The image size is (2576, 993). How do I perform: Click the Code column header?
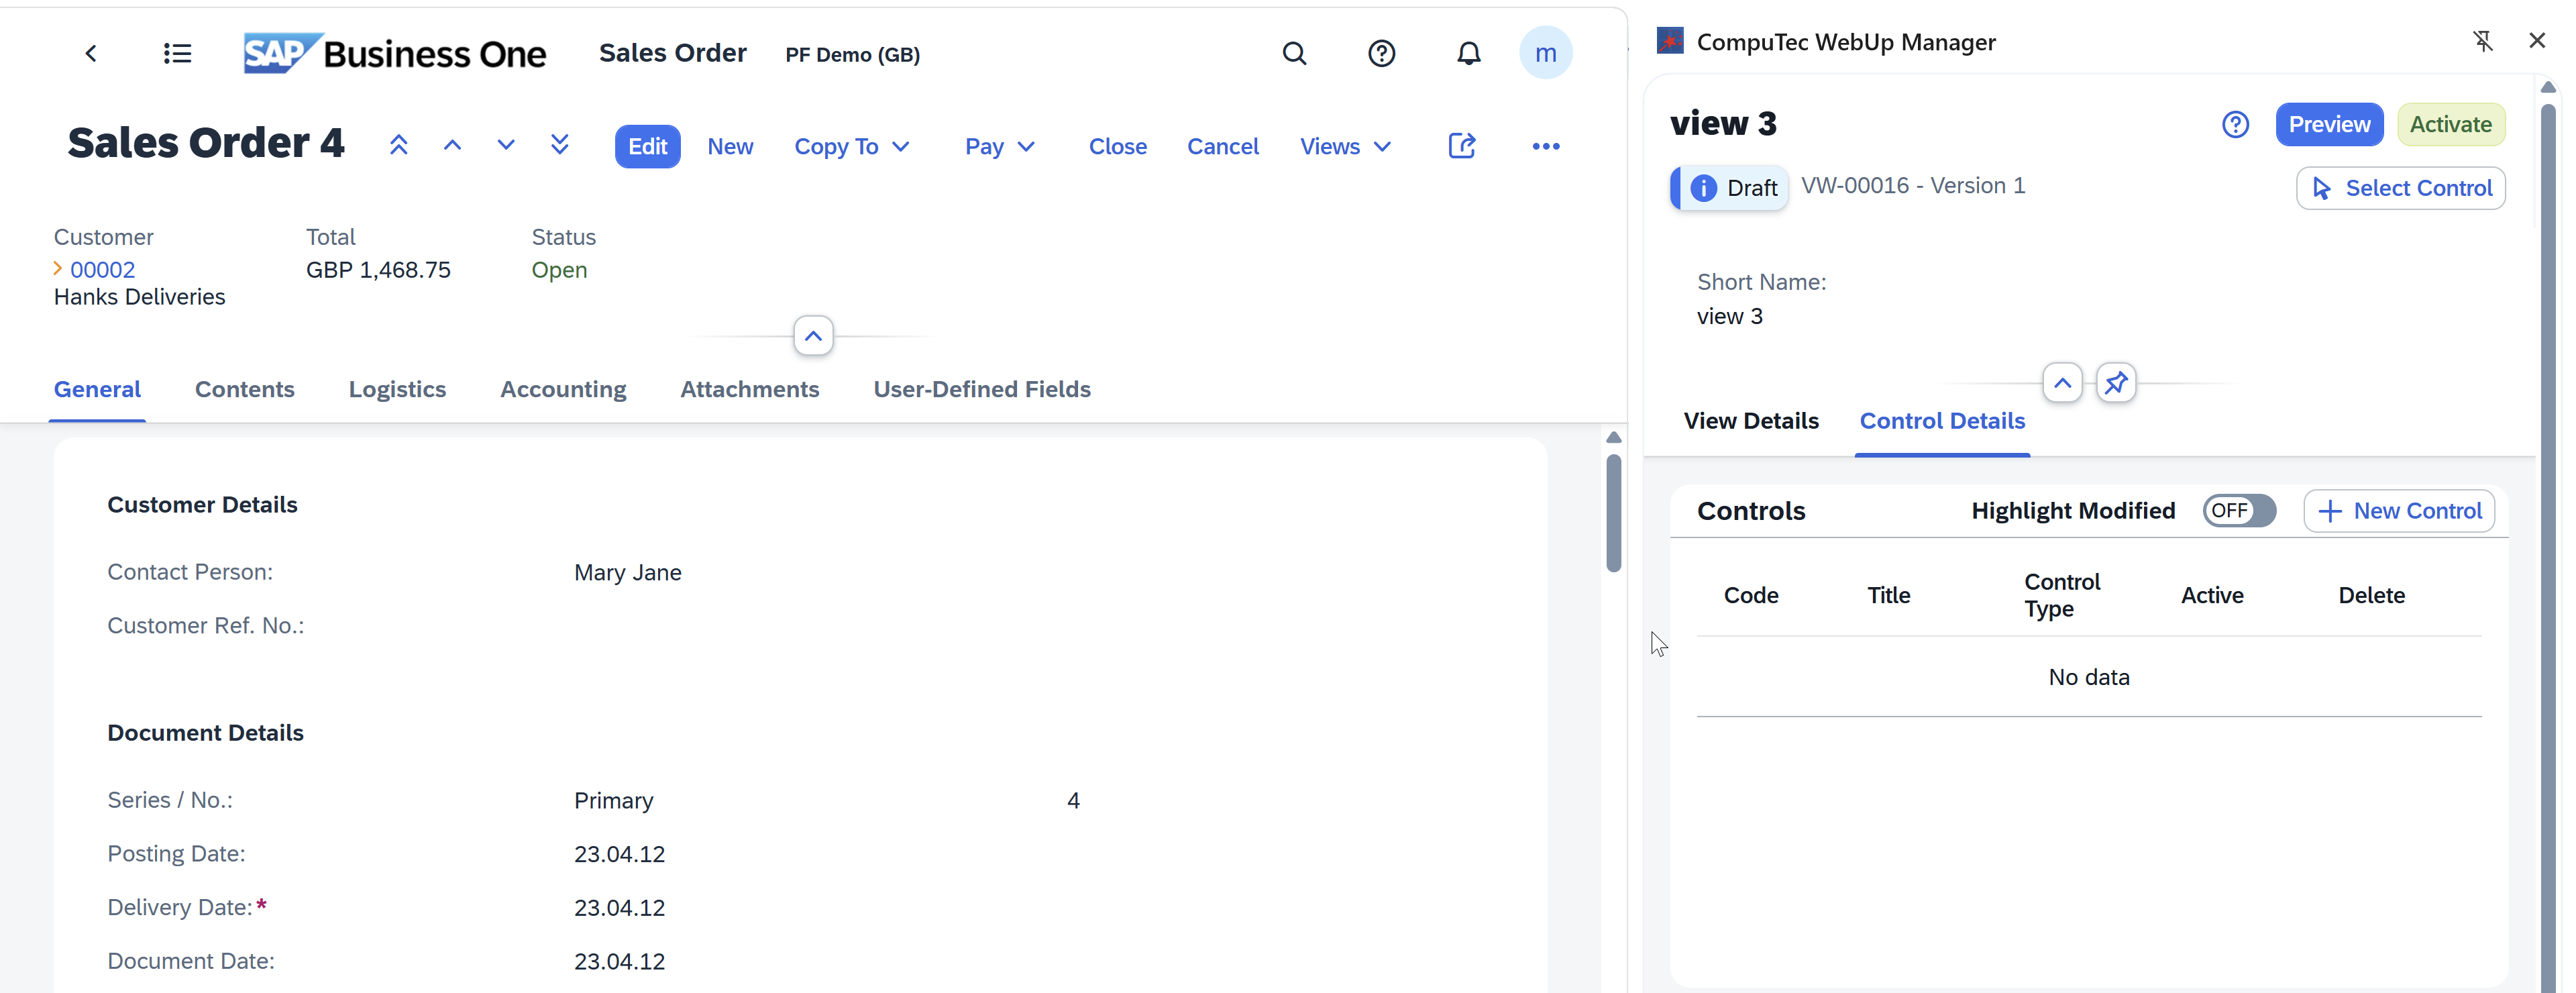point(1751,596)
